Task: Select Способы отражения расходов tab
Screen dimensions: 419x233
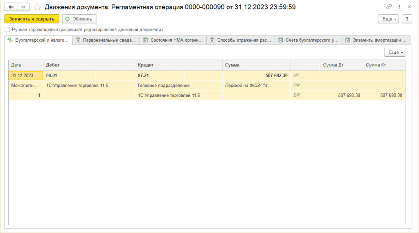Action: pos(241,40)
